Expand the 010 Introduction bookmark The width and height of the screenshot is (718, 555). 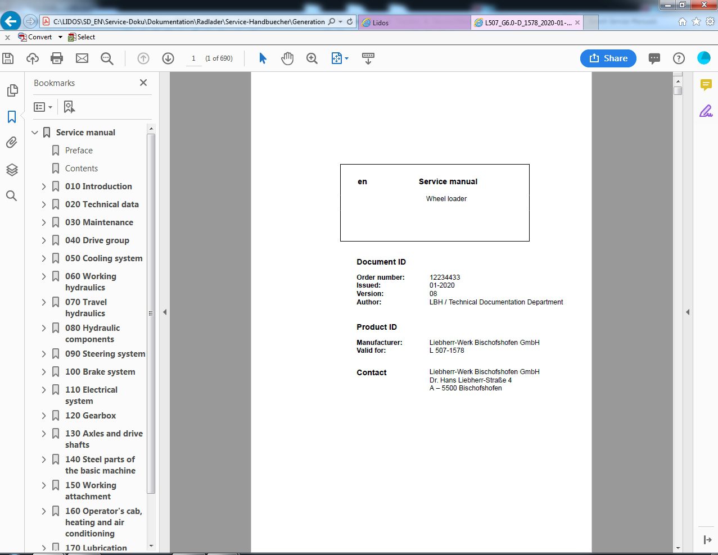[44, 186]
